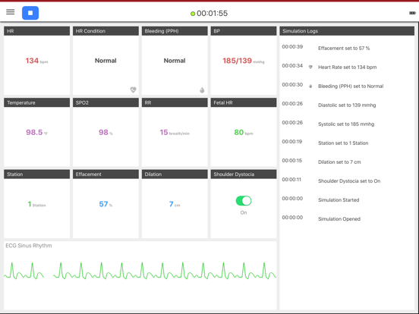Screen dimensions: 419x314
Task: Toggle the Shoulder Dystocia switch off
Action: pos(244,201)
